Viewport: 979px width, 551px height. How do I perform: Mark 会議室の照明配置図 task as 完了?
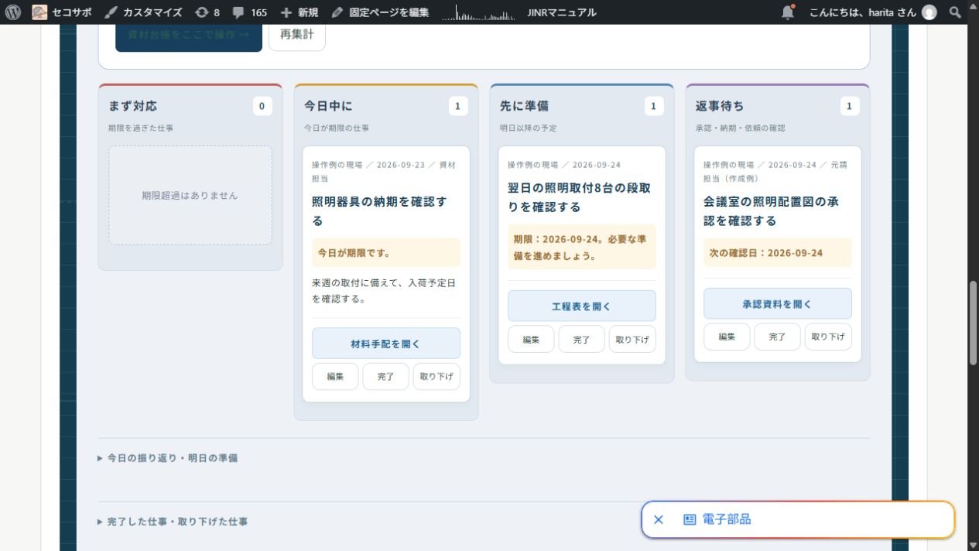click(777, 337)
